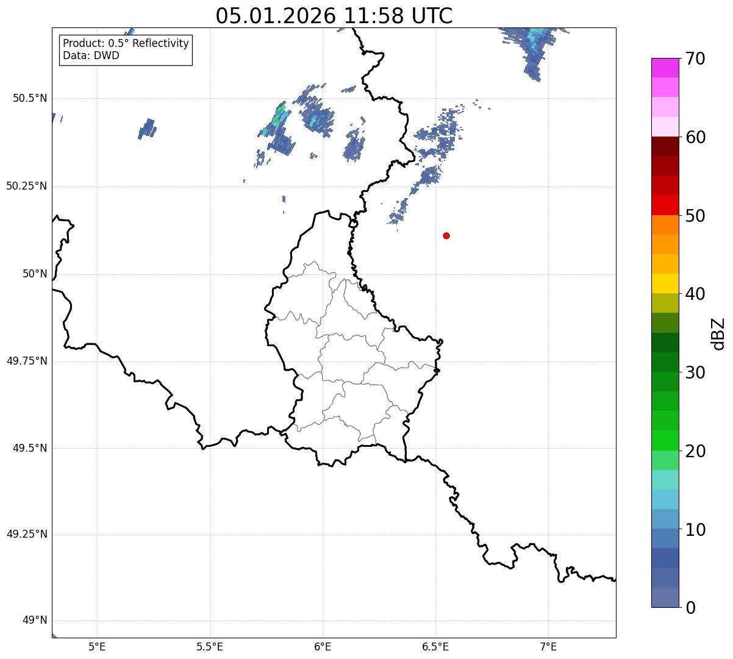Click the longitude label 6.5°E
The height and width of the screenshot is (659, 733).
(435, 646)
